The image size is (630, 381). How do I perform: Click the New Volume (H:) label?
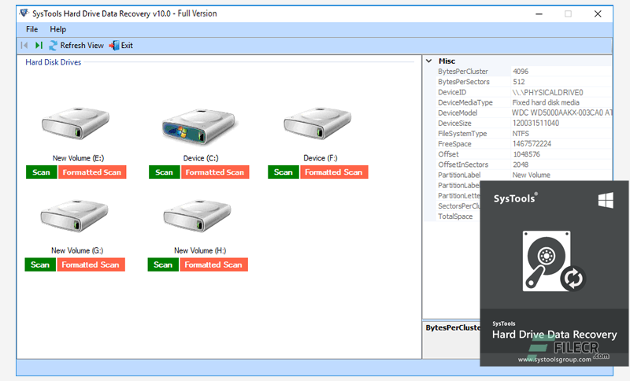coord(200,250)
